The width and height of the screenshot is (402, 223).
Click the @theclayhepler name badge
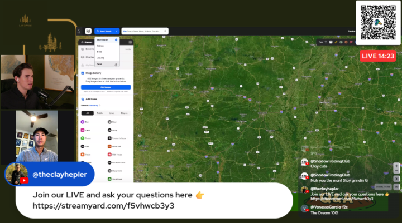tap(50, 174)
